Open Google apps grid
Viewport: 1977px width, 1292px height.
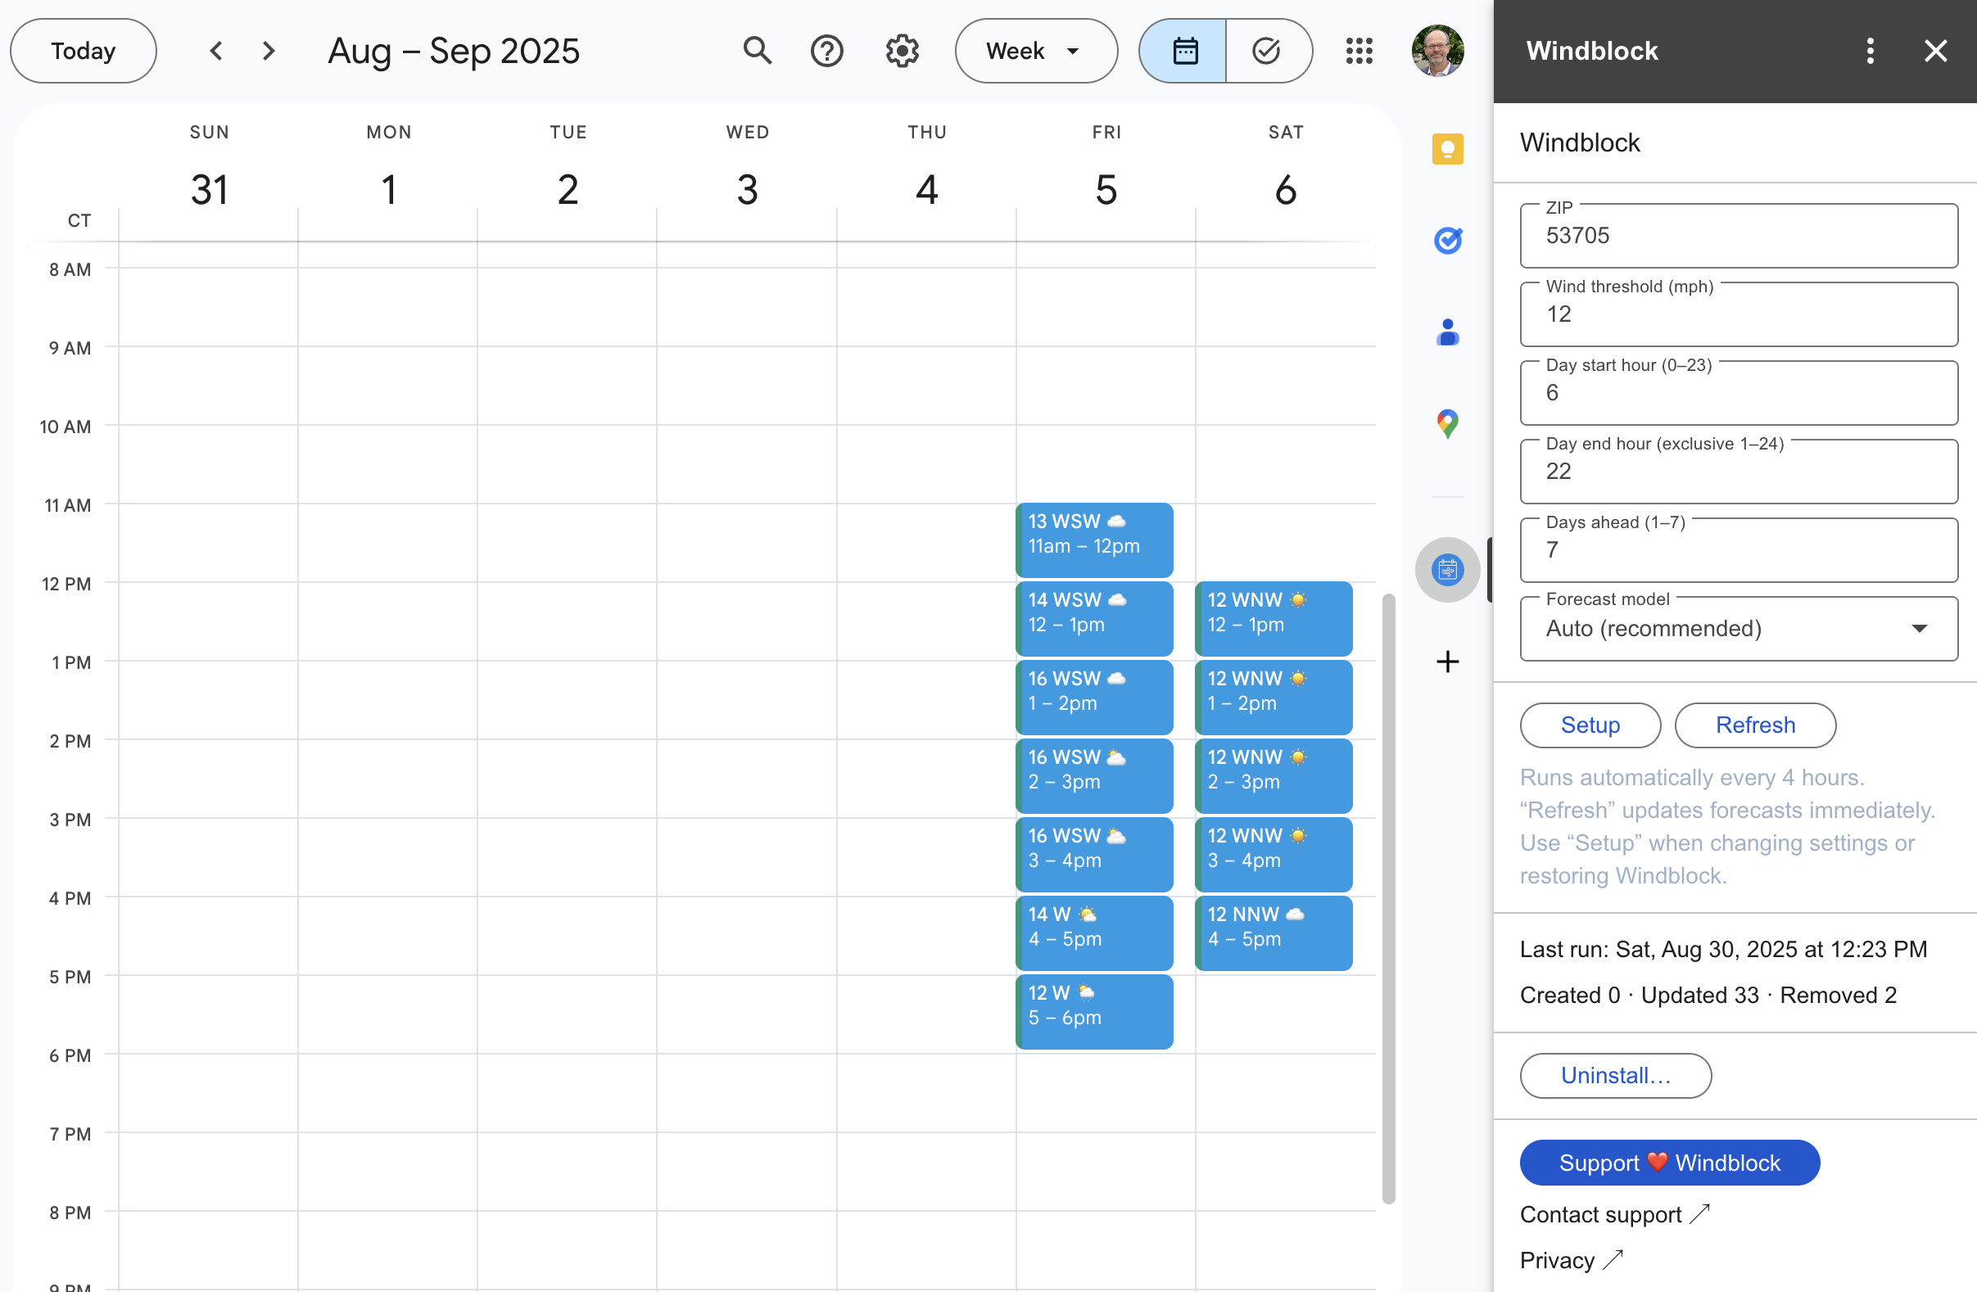coord(1359,52)
